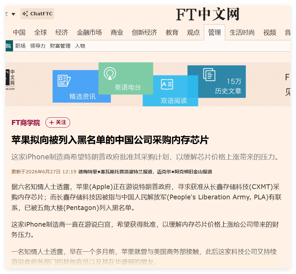Click article headline 苹果拟向被列入黑名单的中国公司采购内存芯片
Screen dimensions: 296x274
tap(110, 140)
